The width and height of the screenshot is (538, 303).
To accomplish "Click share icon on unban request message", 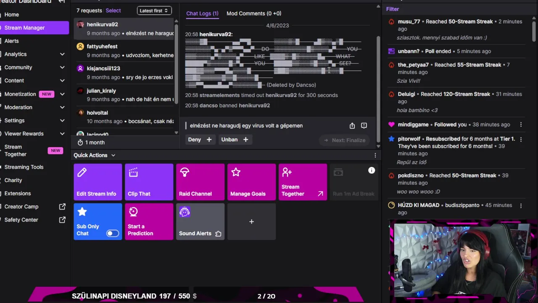I will coord(352,125).
